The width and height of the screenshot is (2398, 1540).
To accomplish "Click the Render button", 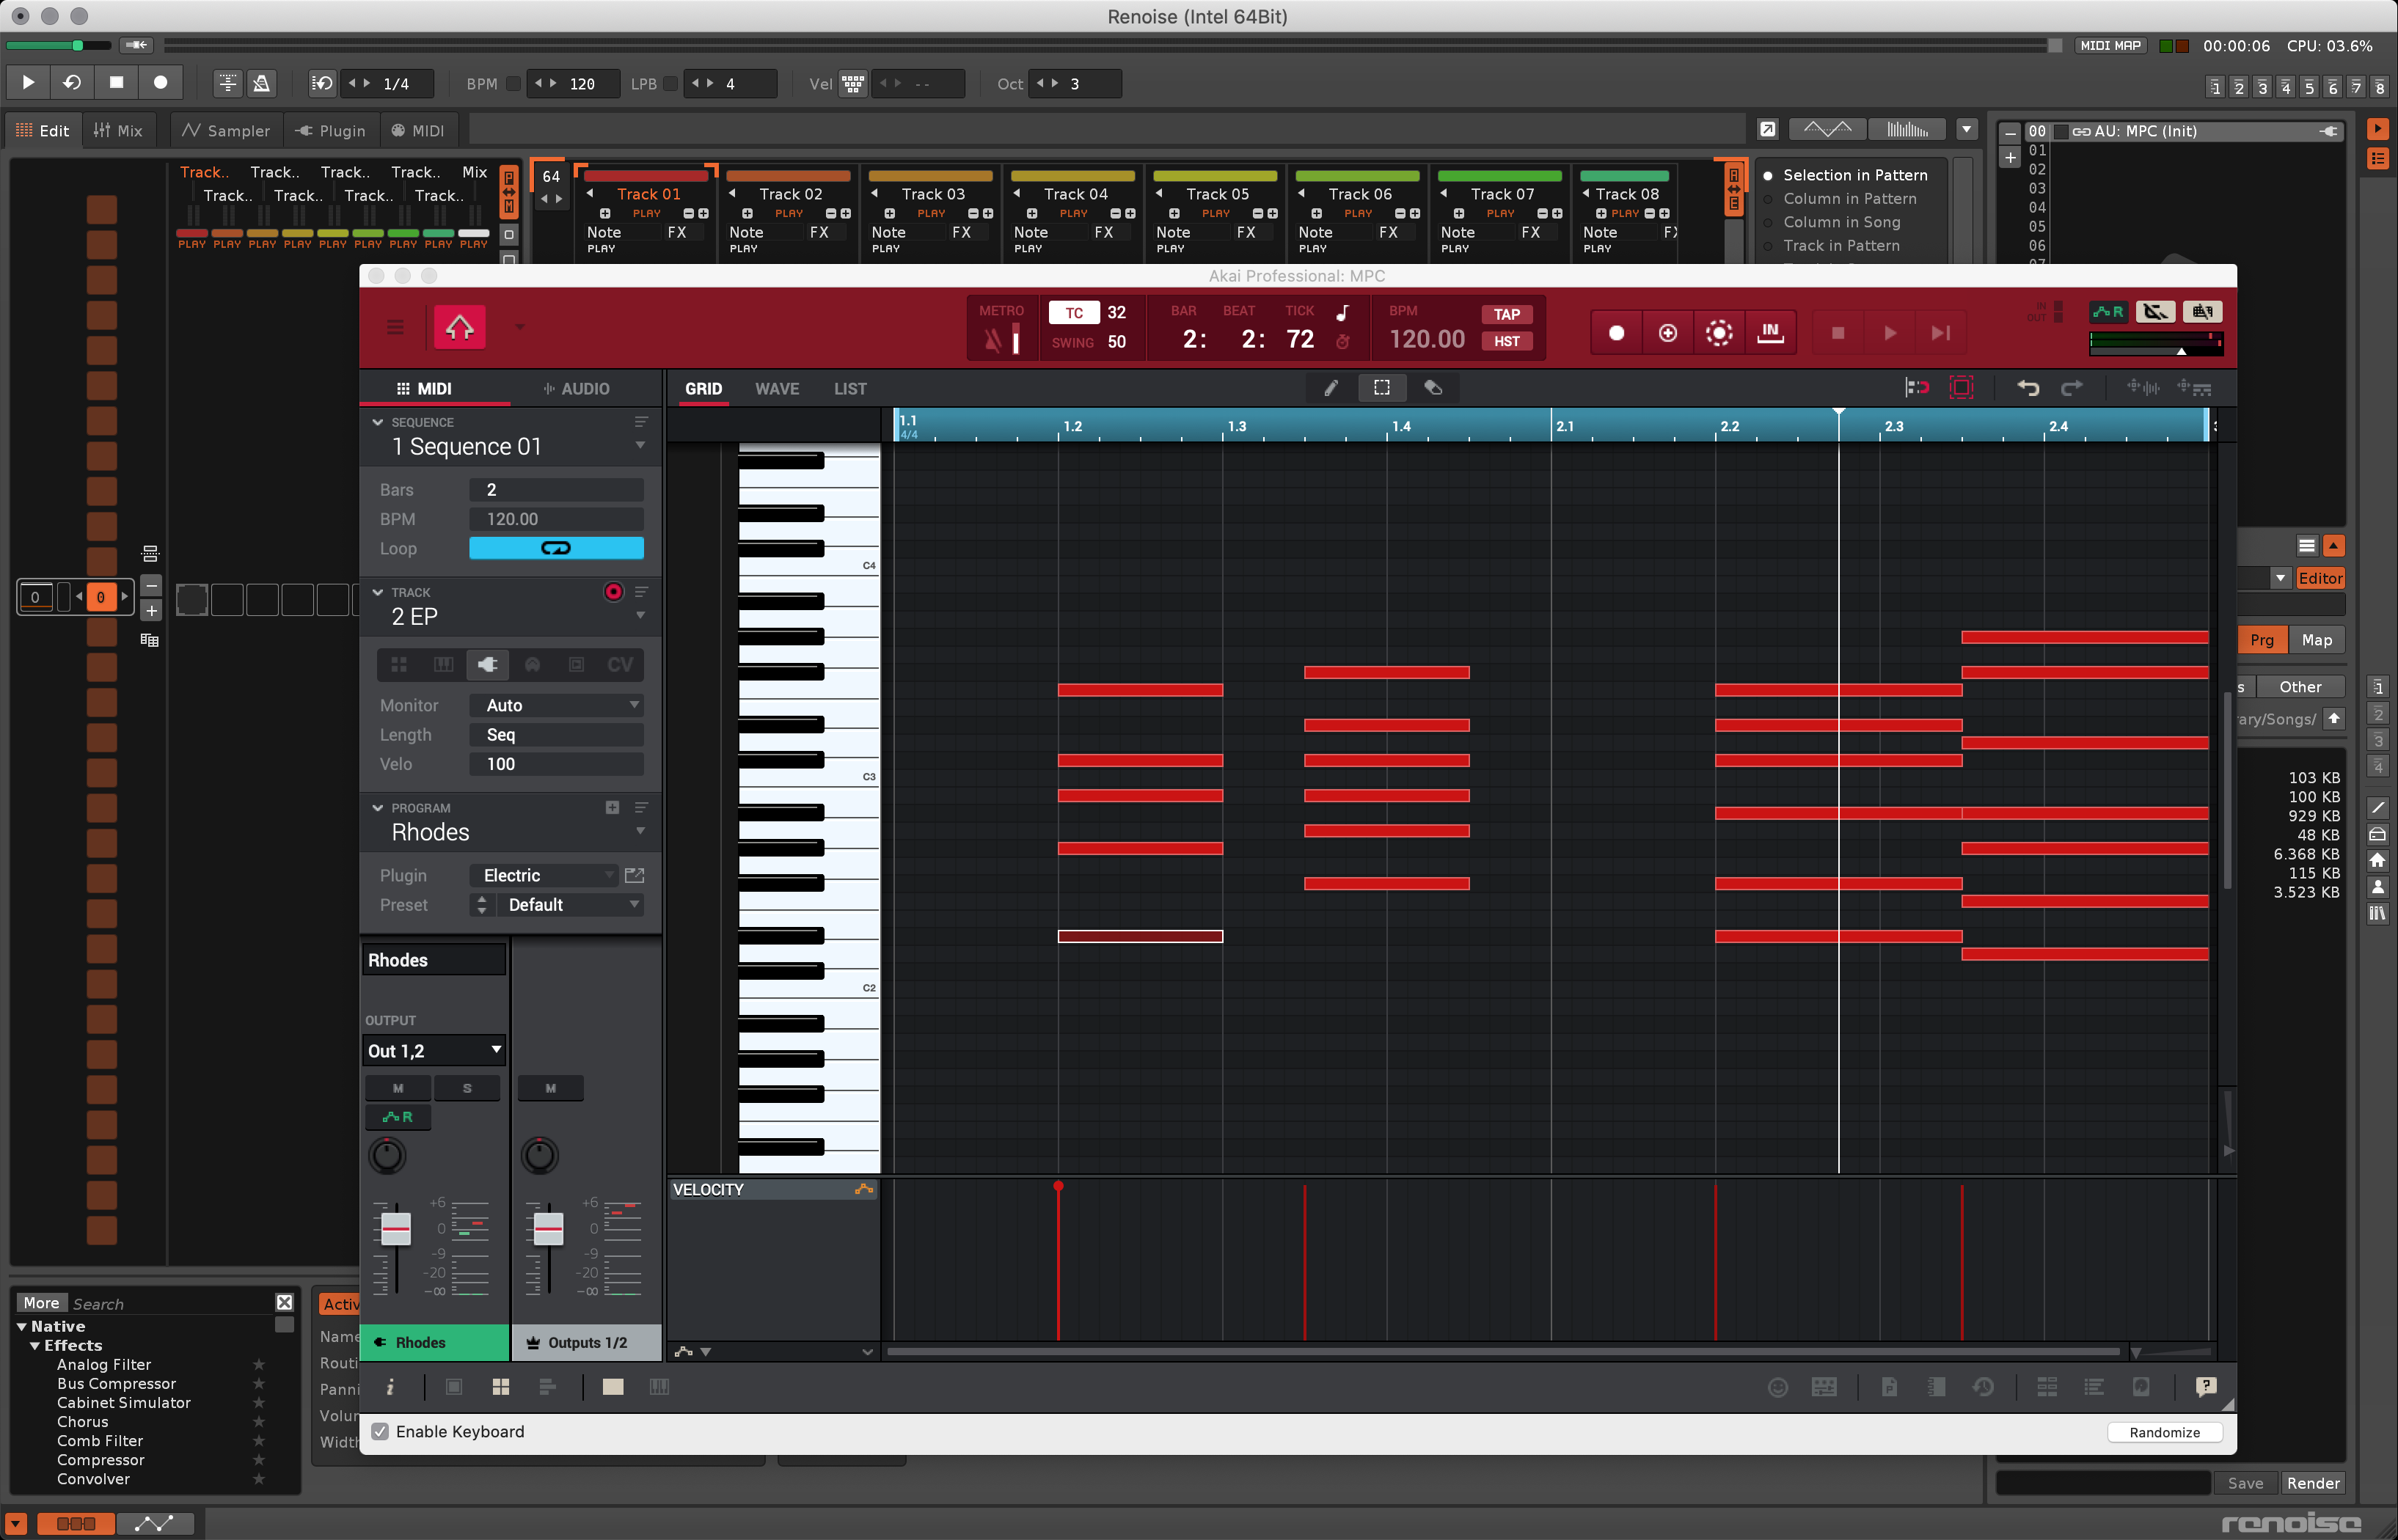I will [x=2312, y=1483].
